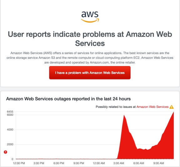The height and width of the screenshot is (167, 180).
Task: Click the outages reported chart title
Action: pos(68,99)
